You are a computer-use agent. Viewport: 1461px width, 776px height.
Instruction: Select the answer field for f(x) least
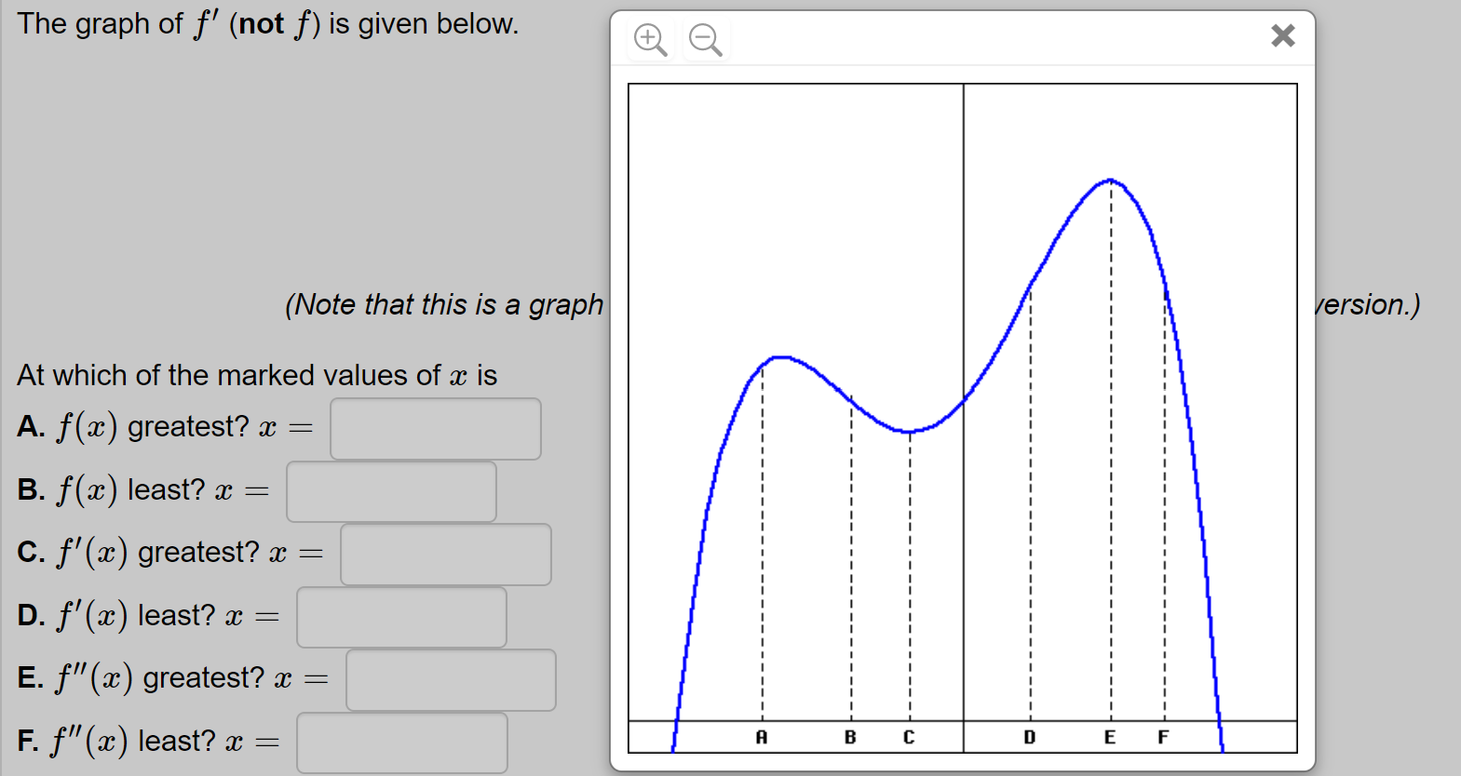click(391, 491)
